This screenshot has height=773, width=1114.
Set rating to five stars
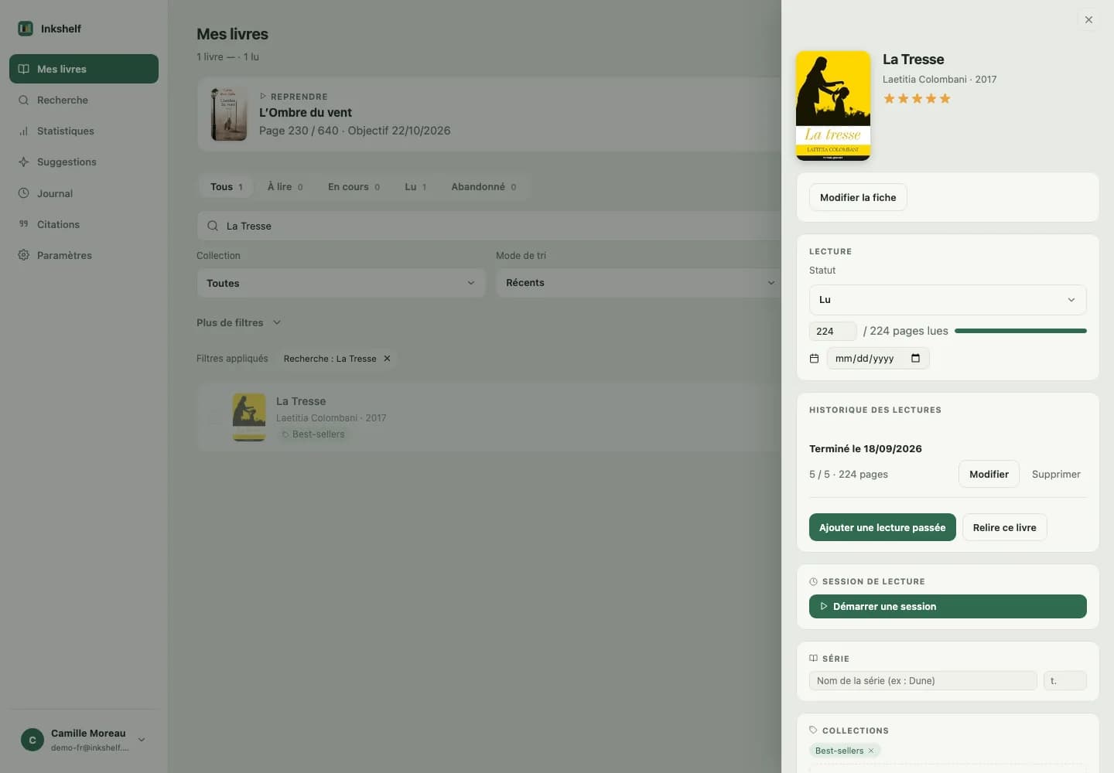point(945,98)
